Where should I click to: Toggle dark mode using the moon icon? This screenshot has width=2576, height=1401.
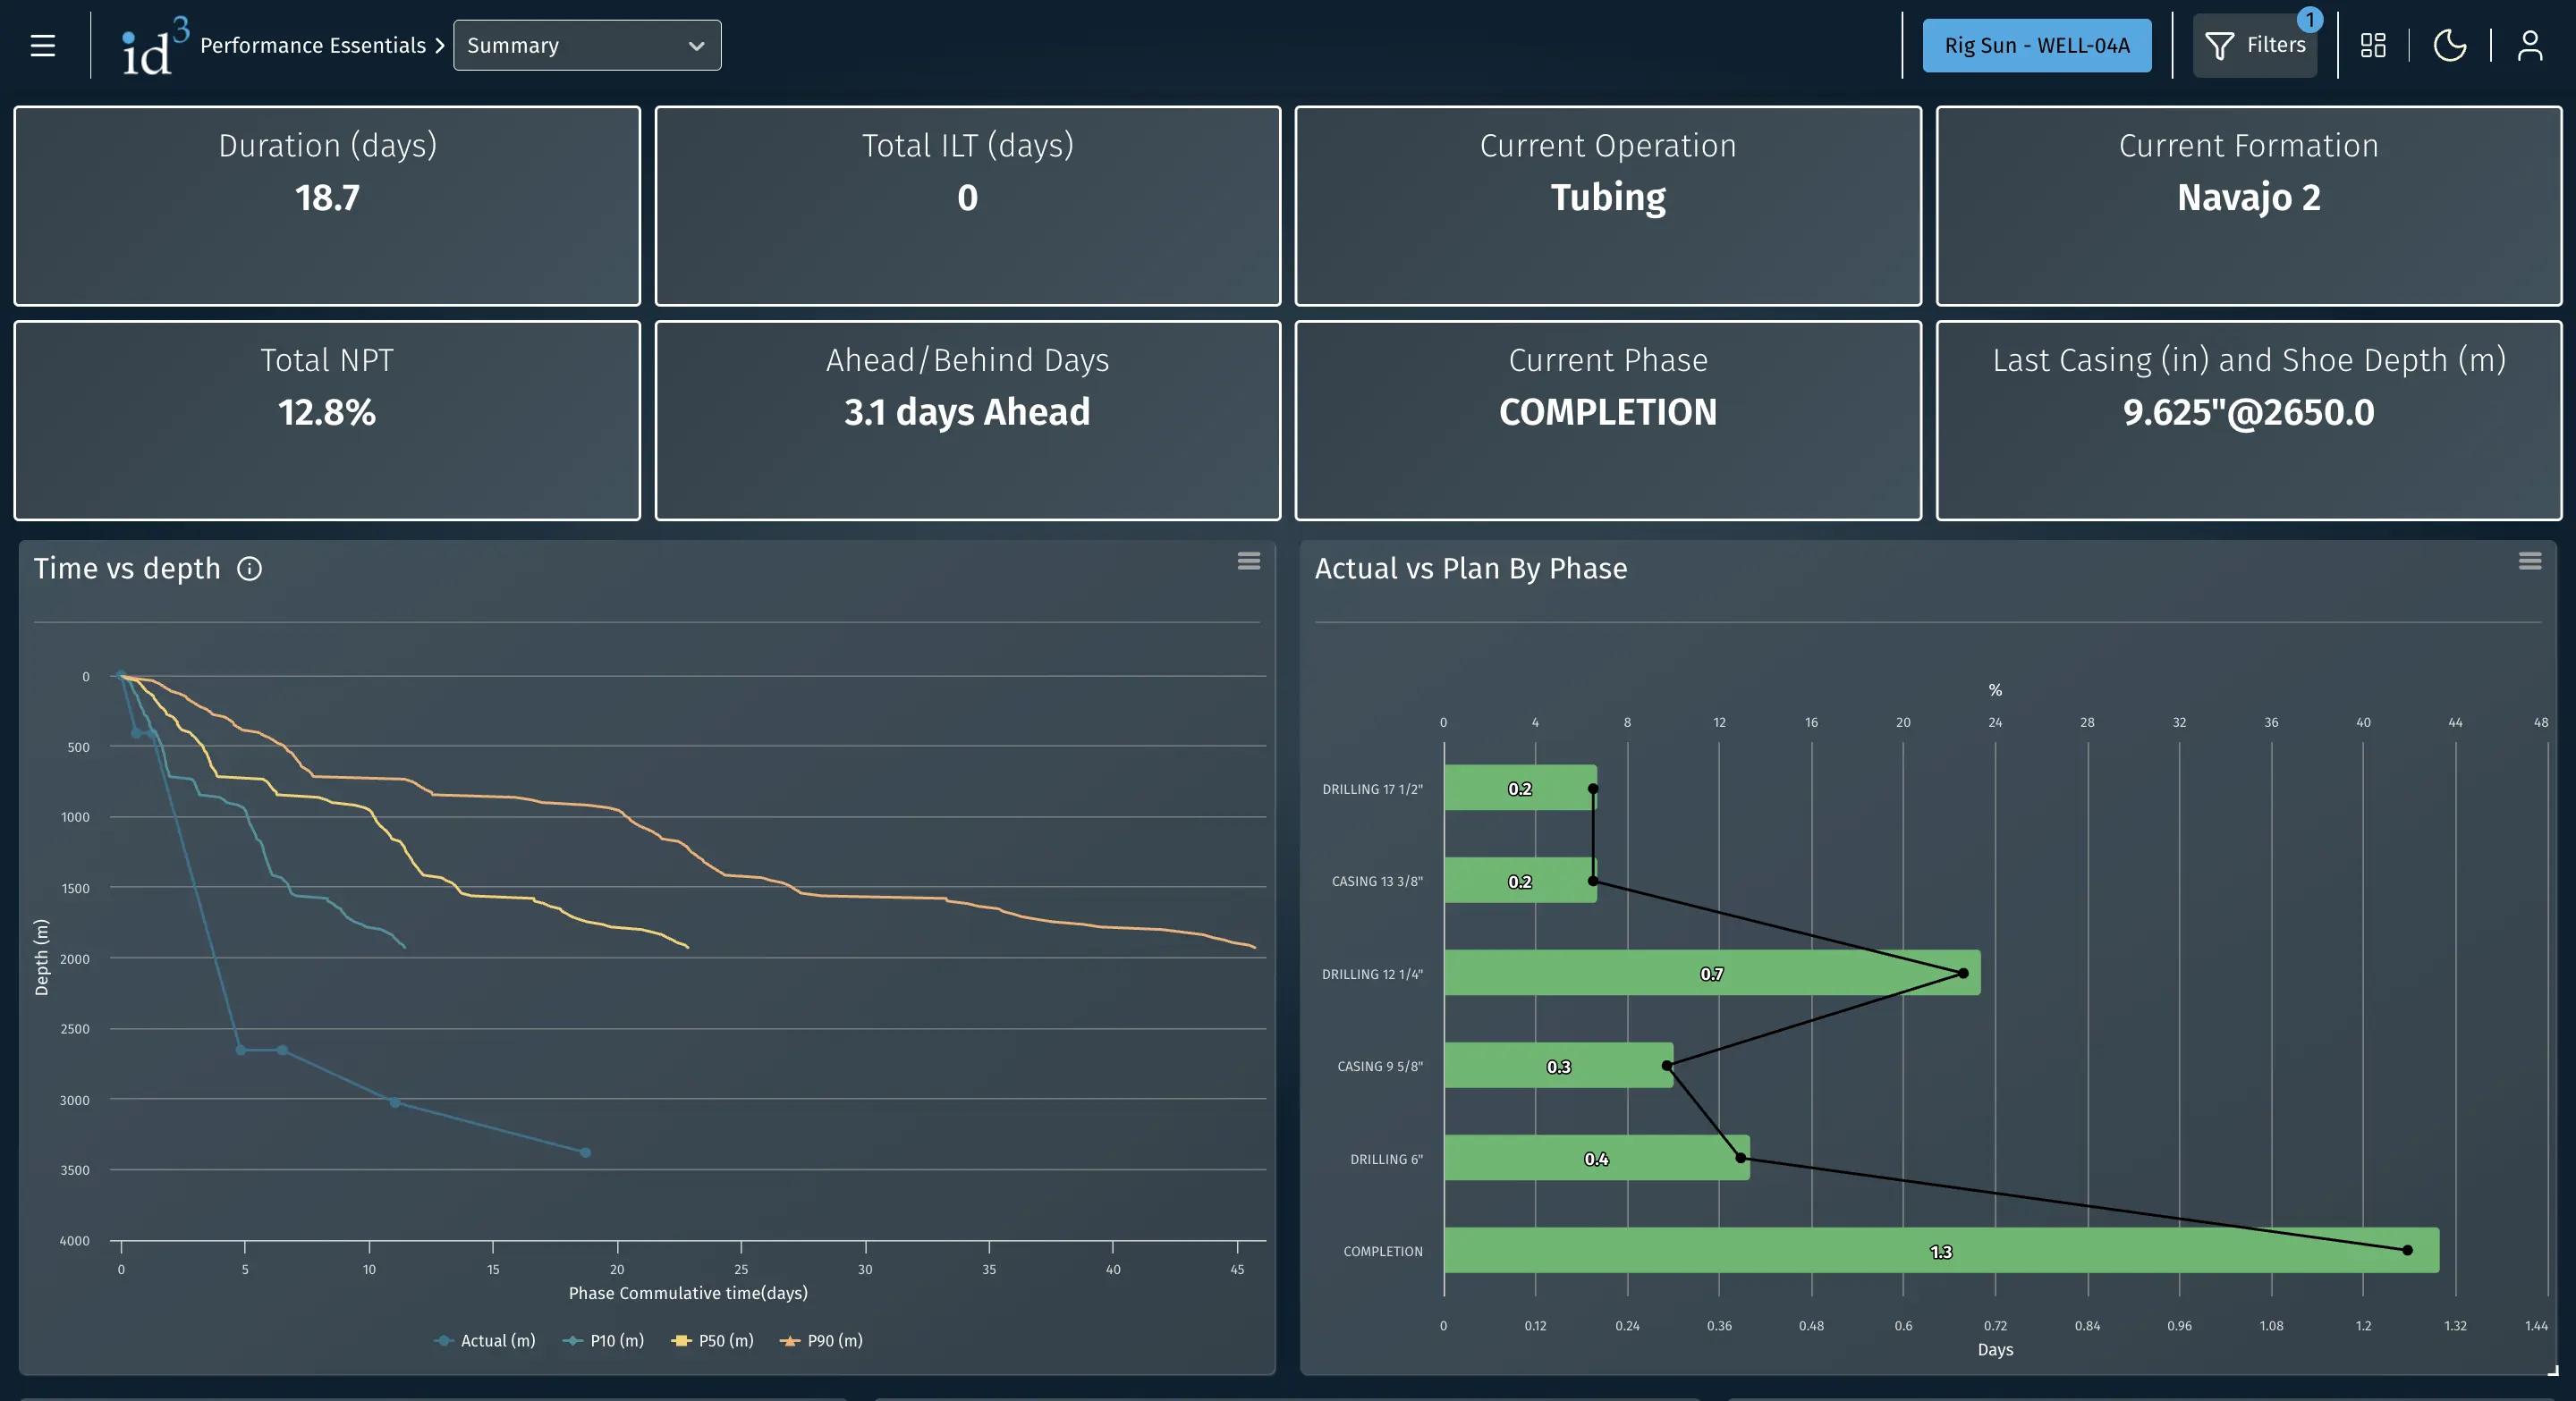[2450, 45]
